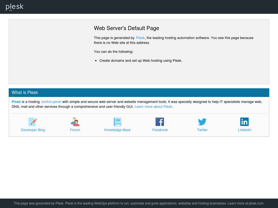Click the Plesk link after 'generated by'
Screen dimensions: 278x208
coord(140,38)
